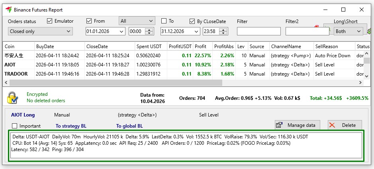
Task: Click the To strategy BL link
Action: pyautogui.click(x=71, y=126)
